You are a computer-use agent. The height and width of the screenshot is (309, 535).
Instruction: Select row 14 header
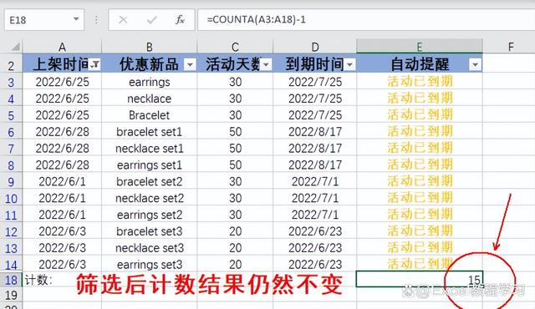point(11,265)
